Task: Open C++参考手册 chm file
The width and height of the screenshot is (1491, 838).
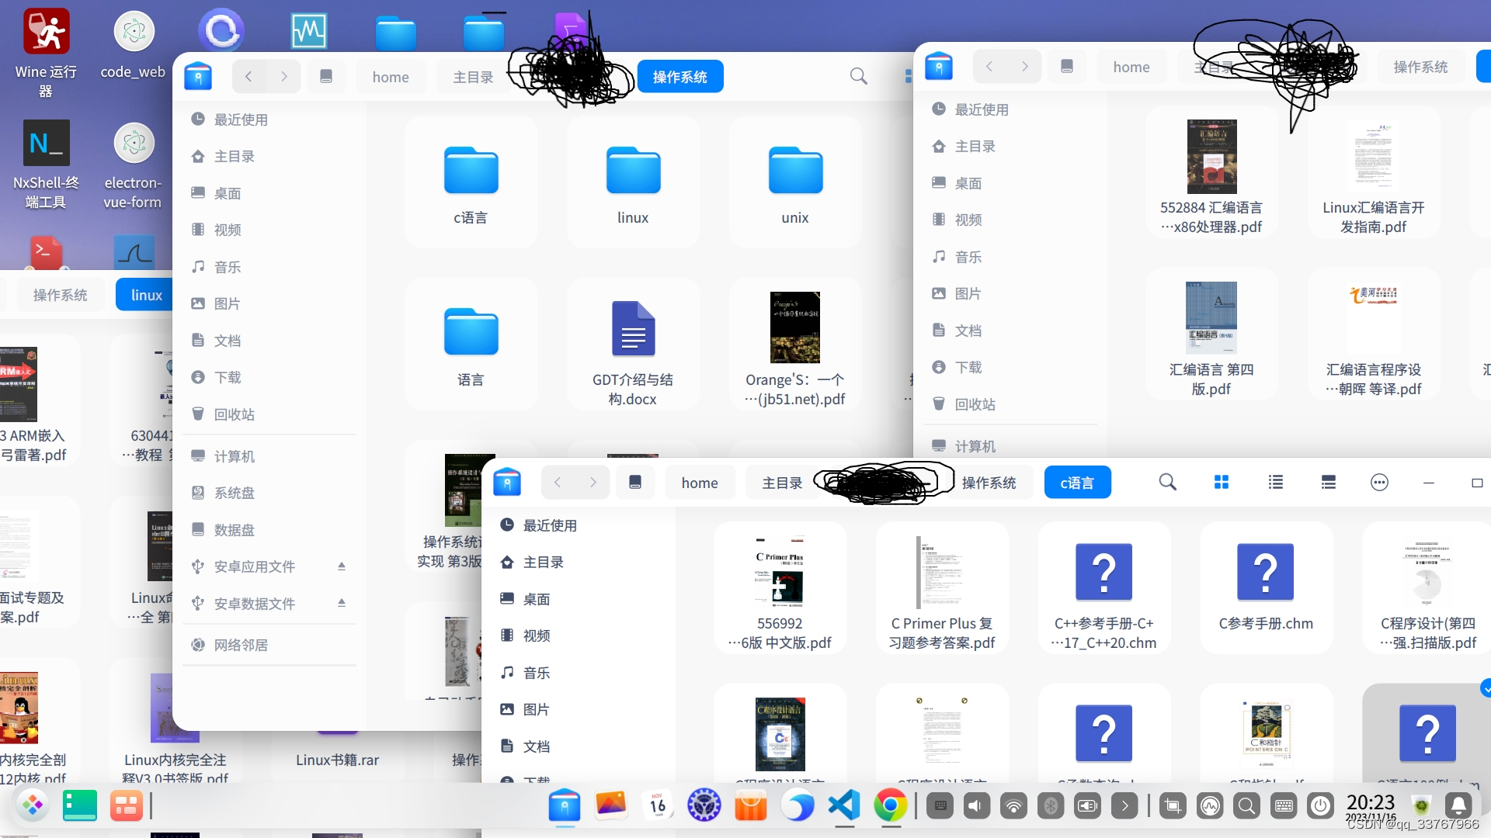Action: [1103, 588]
